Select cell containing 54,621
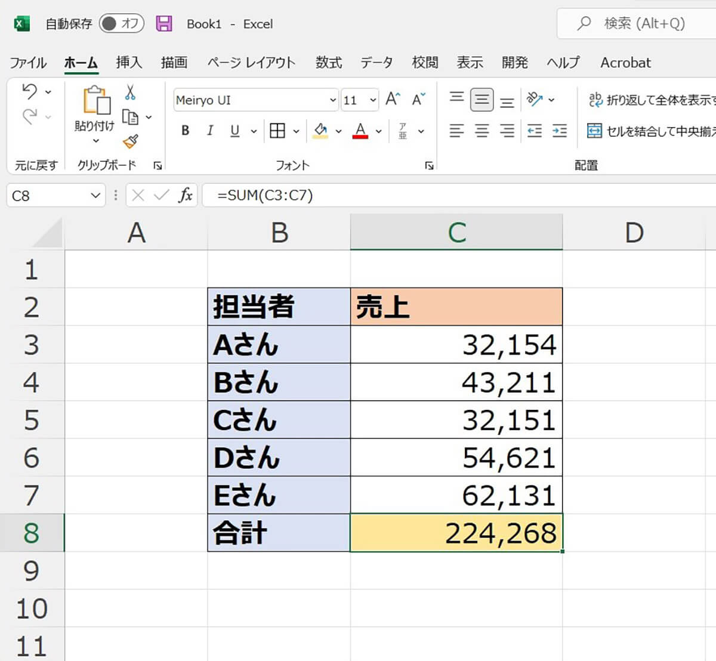 (456, 458)
